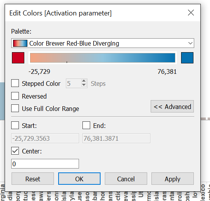The width and height of the screenshot is (210, 201).
Task: Toggle the Reversed checkbox
Action: 15,96
